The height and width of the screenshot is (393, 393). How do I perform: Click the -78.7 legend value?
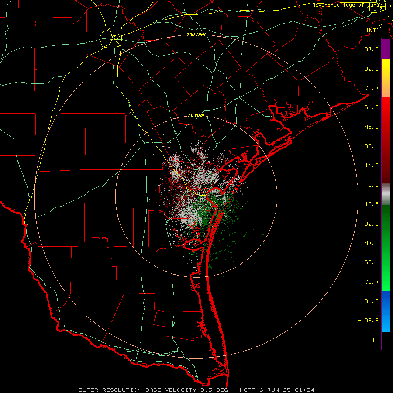pos(370,282)
